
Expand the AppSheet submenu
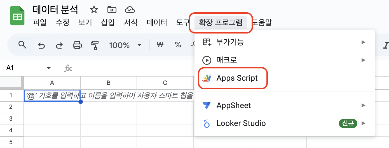pyautogui.click(x=284, y=105)
